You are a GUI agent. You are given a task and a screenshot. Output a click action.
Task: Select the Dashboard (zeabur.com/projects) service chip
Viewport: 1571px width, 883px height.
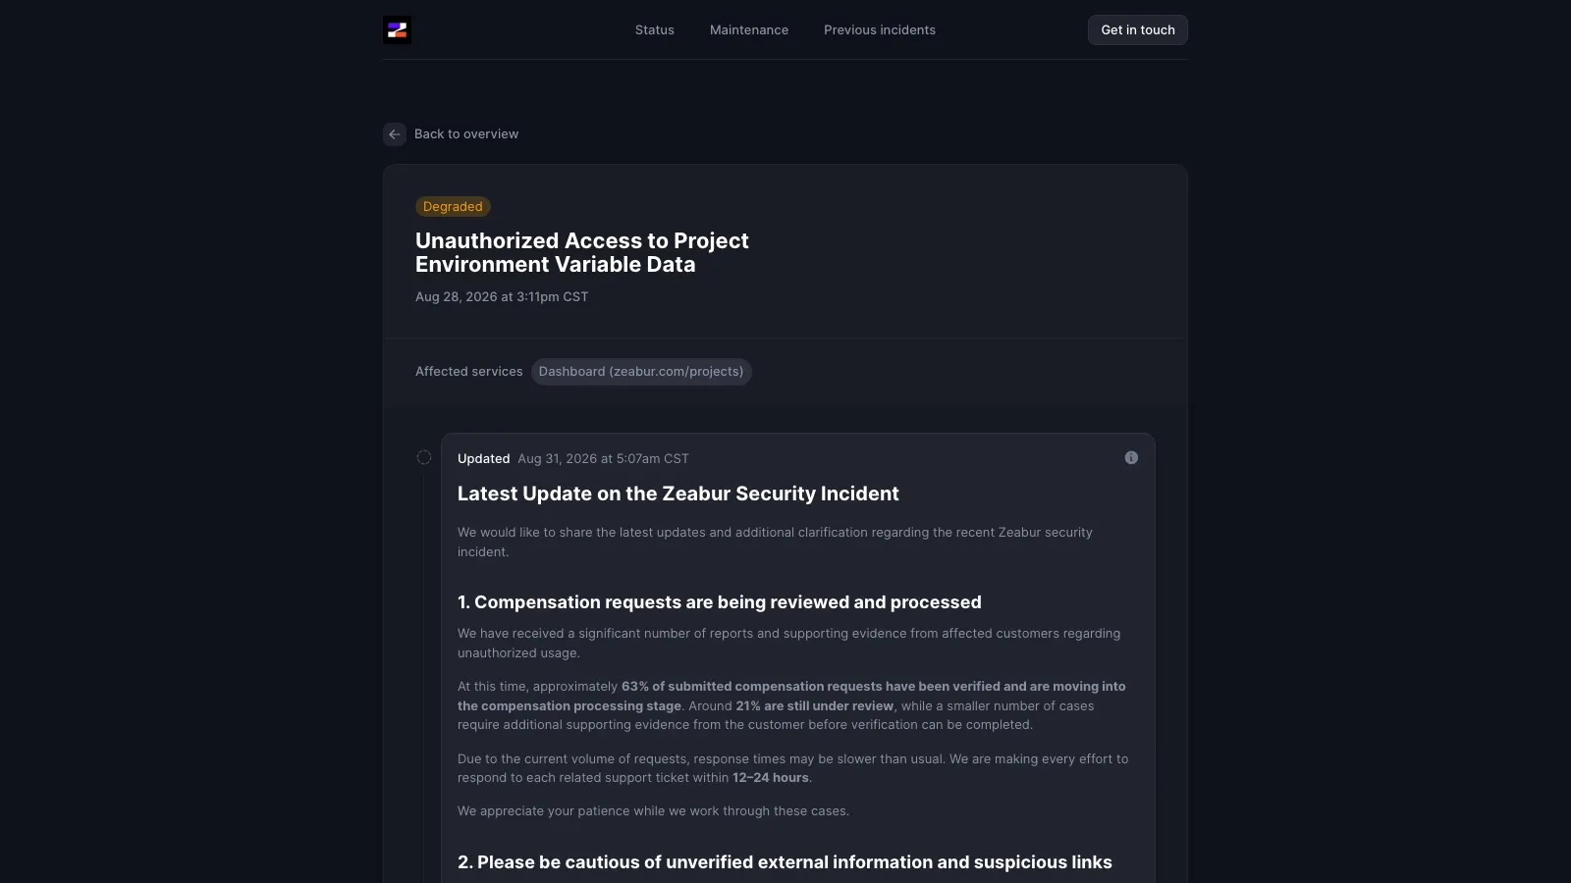click(641, 372)
